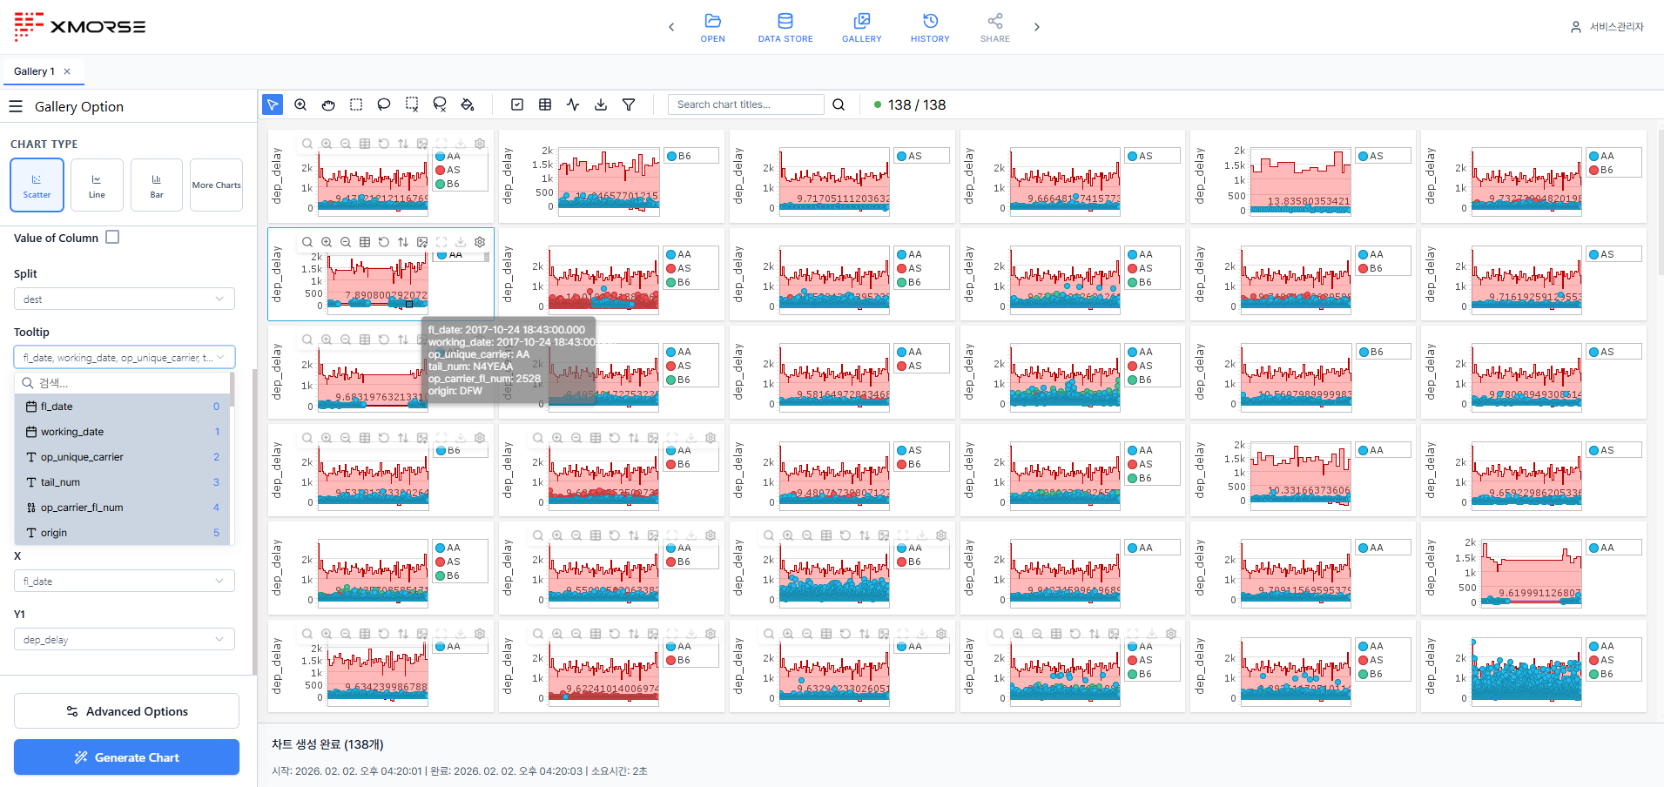Pick the lasso selection tool
This screenshot has height=787, width=1664.
384,104
